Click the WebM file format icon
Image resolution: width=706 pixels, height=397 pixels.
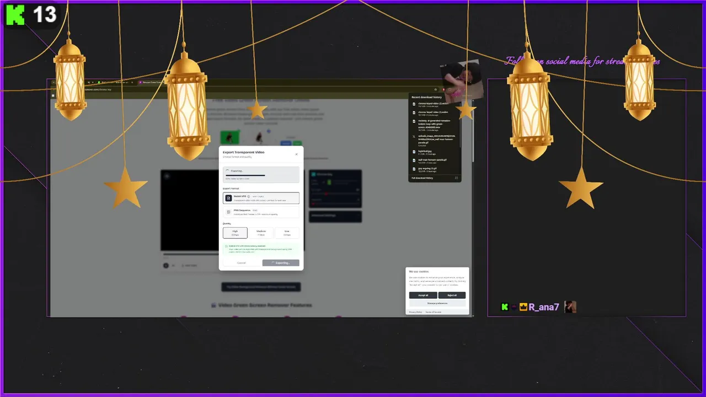click(228, 198)
